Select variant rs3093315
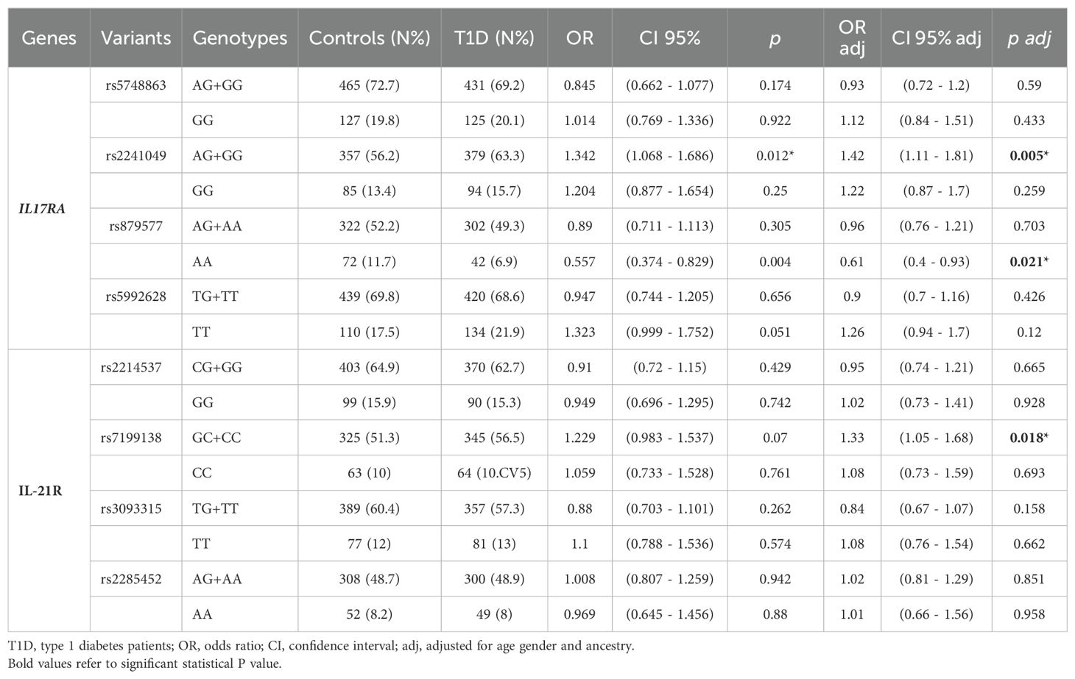This screenshot has height=679, width=1075. (131, 508)
